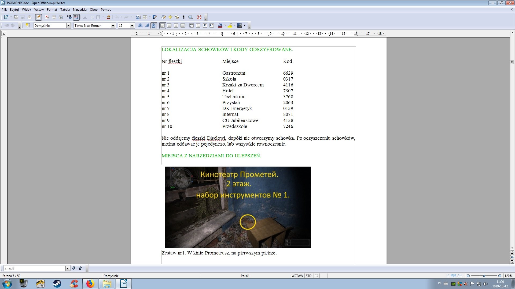
Task: Open the Edytuj menu
Action: point(14,10)
